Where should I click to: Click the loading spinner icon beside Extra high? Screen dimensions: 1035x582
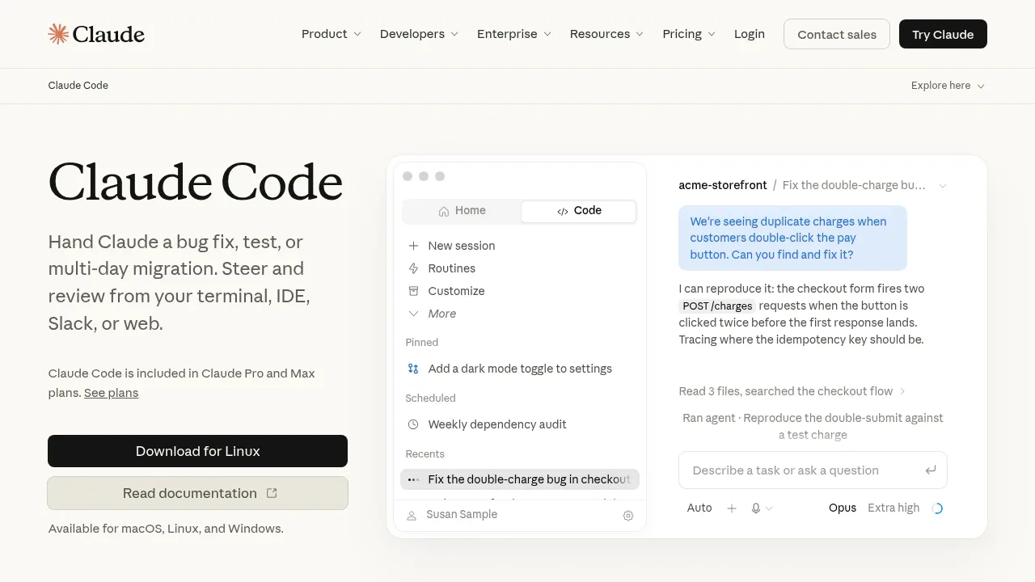click(937, 508)
